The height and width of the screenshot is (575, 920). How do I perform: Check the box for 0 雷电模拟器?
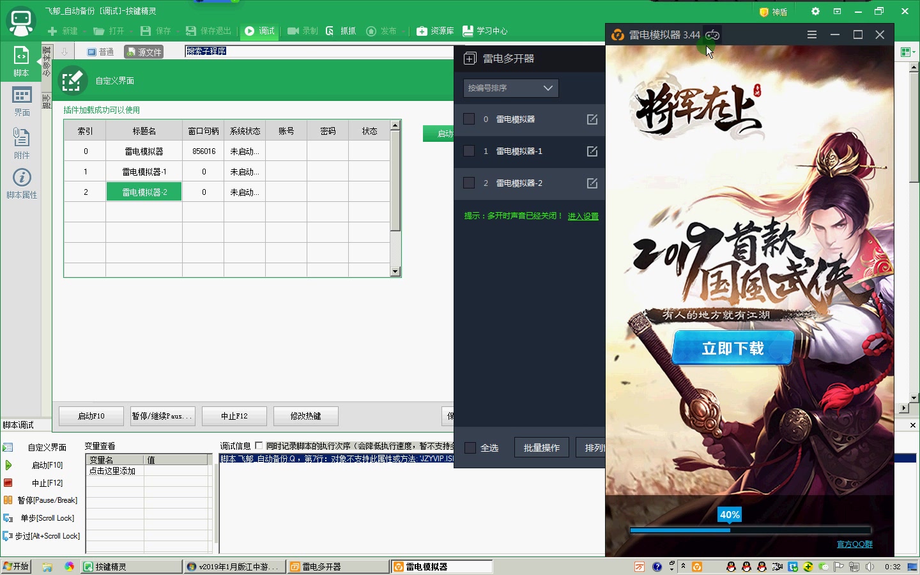tap(469, 119)
